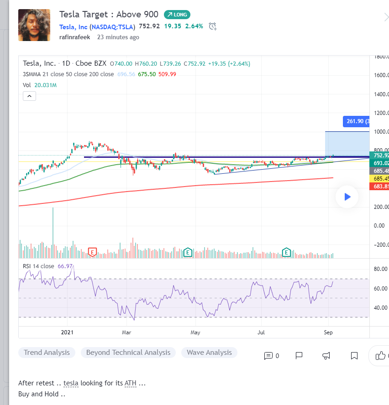
Task: Like the idea with the thumbs-up icon
Action: pyautogui.click(x=380, y=356)
